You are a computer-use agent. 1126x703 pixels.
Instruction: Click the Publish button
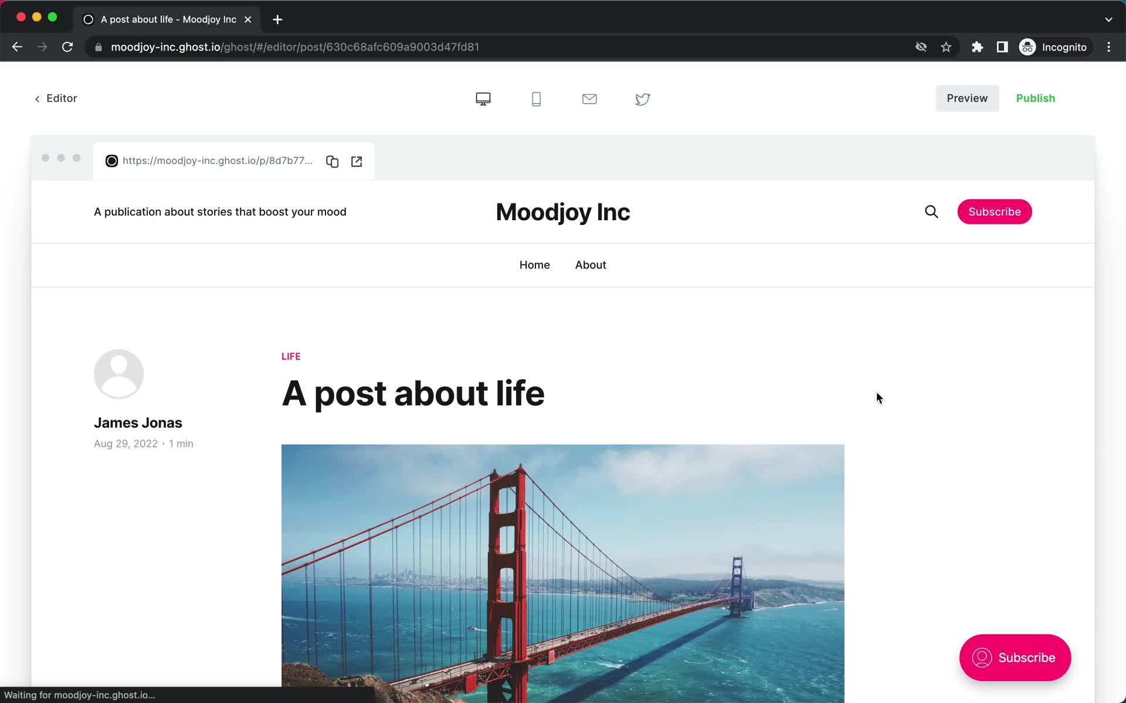(1036, 98)
